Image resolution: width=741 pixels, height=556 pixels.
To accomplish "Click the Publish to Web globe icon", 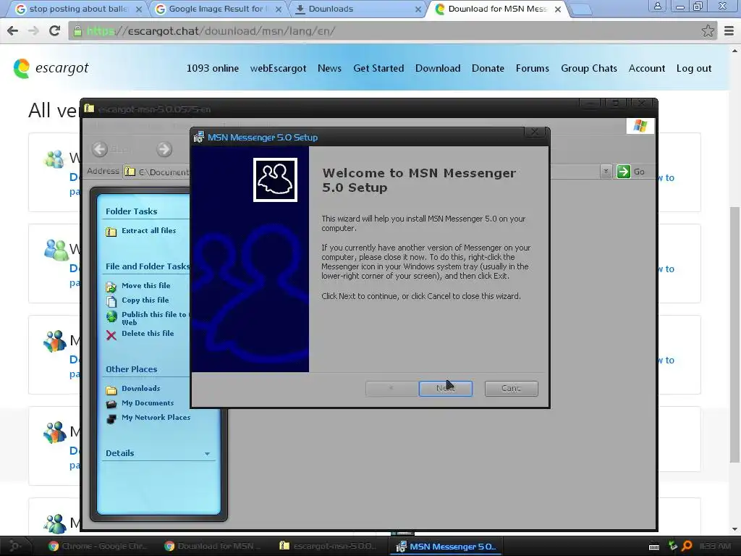I will [x=111, y=316].
